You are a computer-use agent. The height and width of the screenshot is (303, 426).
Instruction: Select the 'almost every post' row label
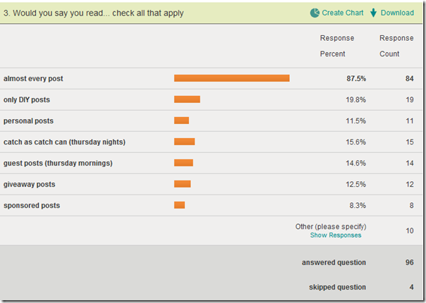(38, 78)
